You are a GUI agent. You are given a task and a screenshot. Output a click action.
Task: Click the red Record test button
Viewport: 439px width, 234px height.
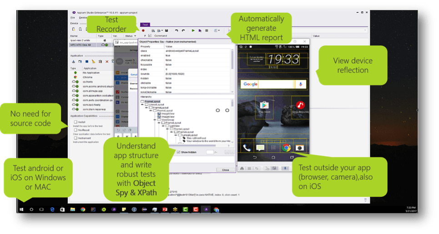tap(143, 30)
